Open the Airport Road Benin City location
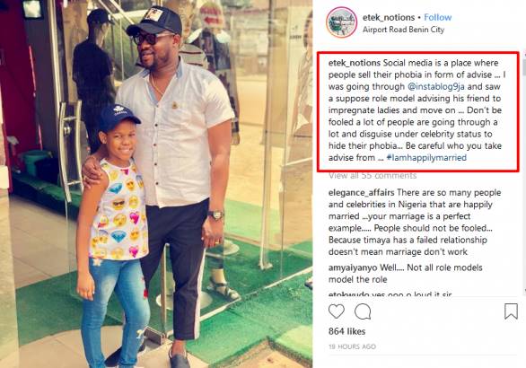 coord(403,30)
